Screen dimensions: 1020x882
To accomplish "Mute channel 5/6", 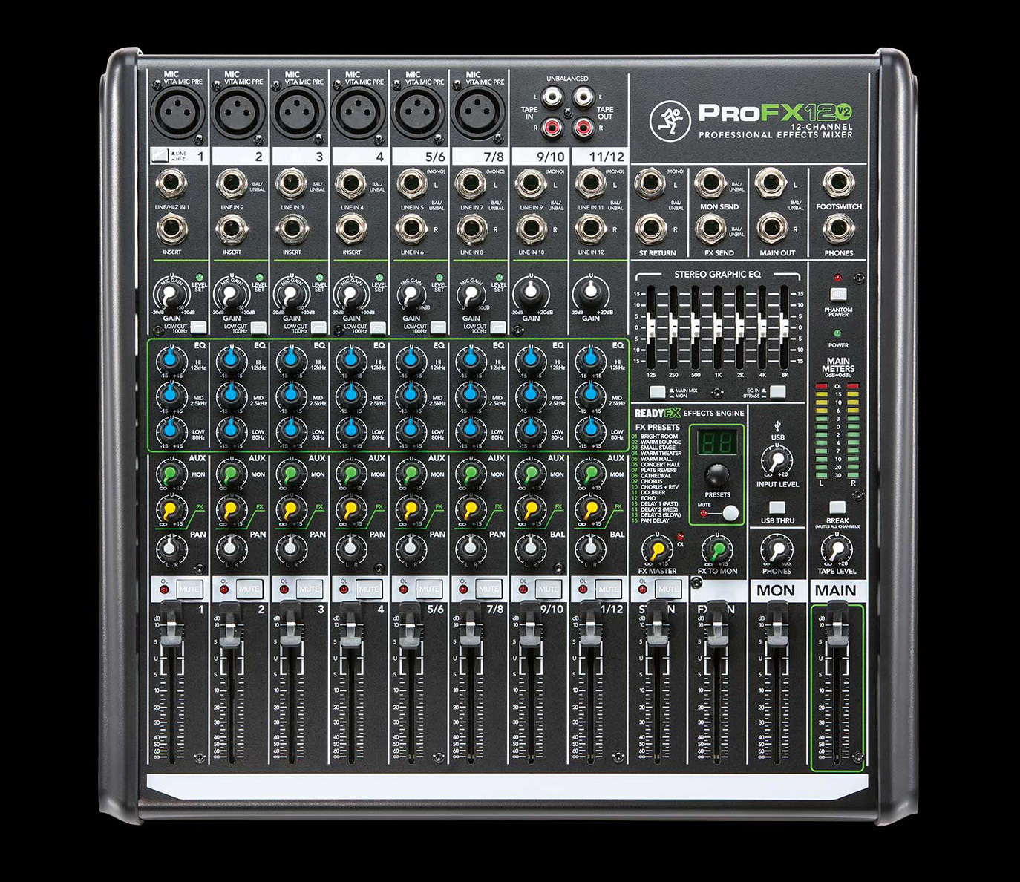I will coord(429,589).
